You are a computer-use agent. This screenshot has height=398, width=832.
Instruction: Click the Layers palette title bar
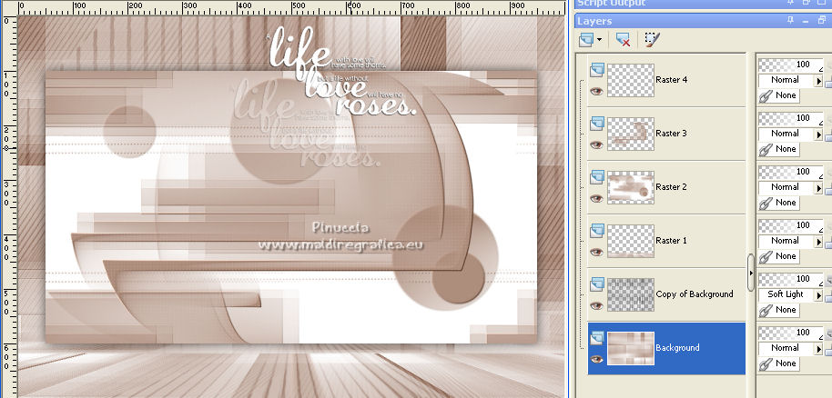point(703,21)
